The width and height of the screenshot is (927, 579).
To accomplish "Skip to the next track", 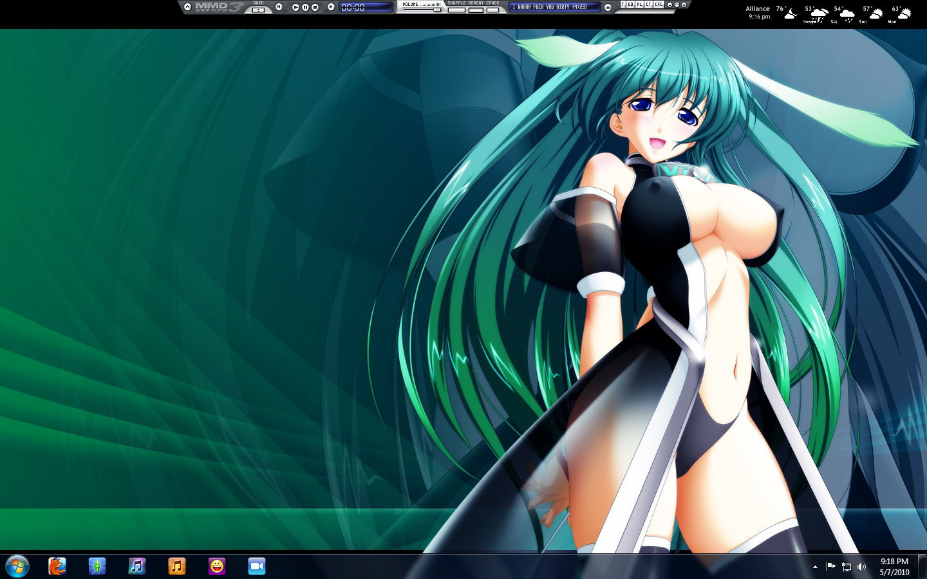I will [x=331, y=7].
